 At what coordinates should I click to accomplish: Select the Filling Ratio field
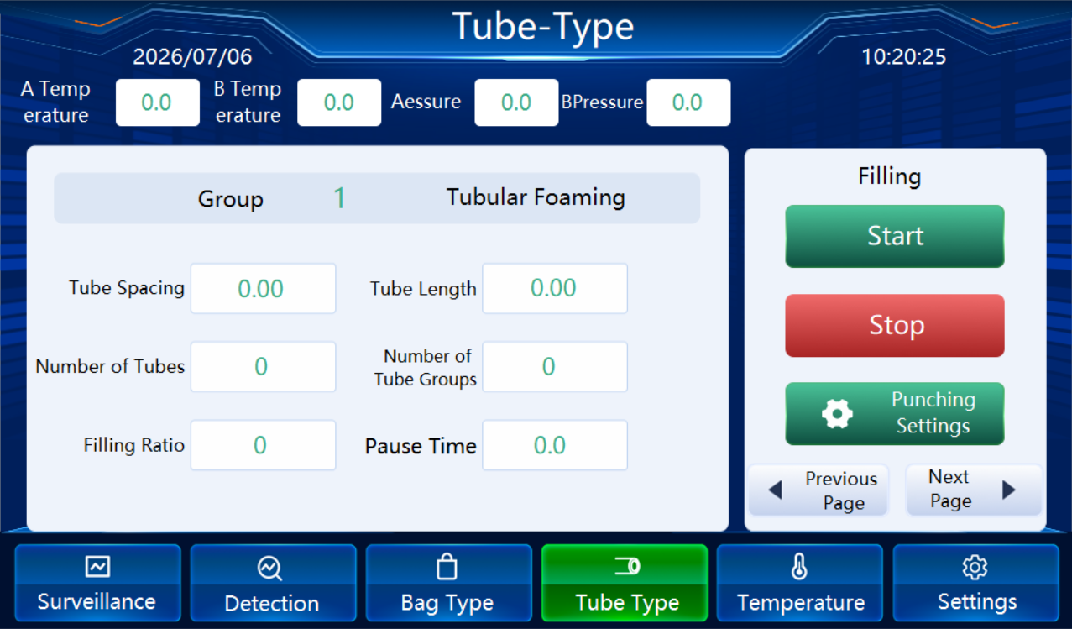tap(264, 445)
